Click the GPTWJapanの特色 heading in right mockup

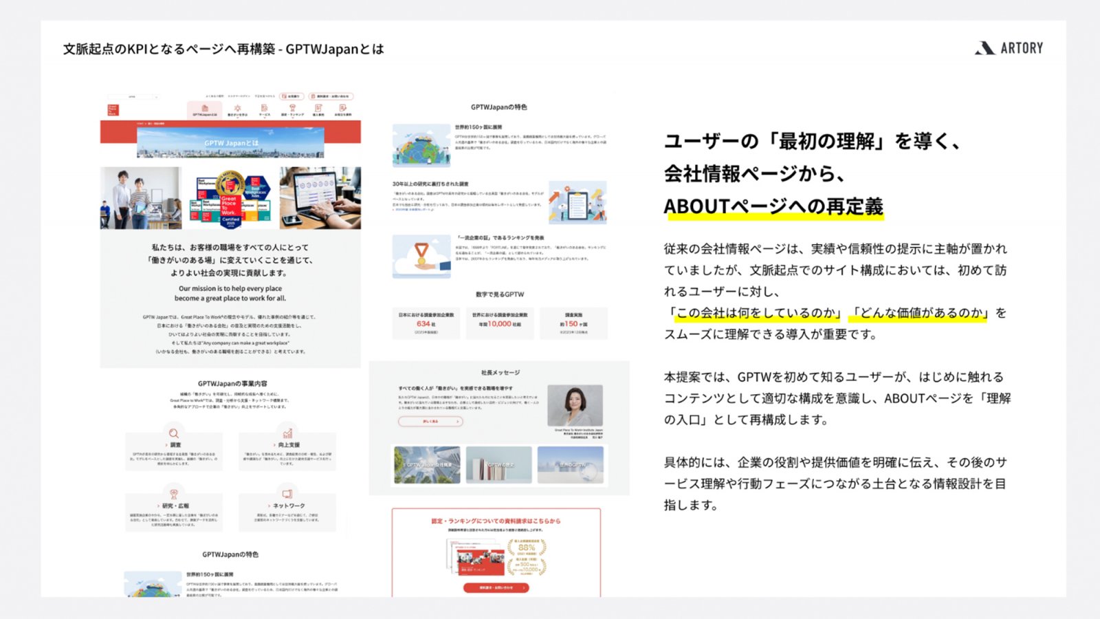(x=499, y=107)
